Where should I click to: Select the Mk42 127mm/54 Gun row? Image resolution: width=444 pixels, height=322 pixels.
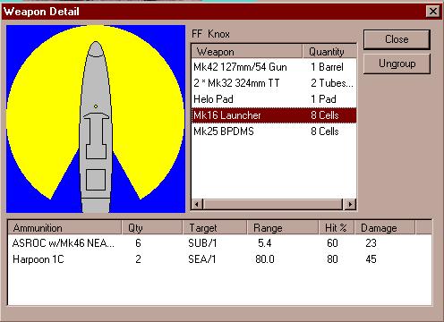[x=274, y=67]
